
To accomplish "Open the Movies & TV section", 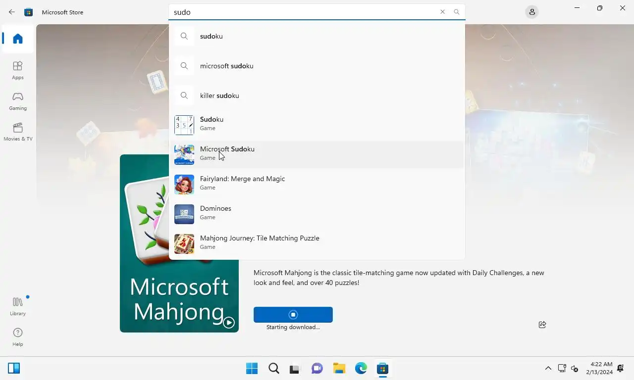I will 18,132.
